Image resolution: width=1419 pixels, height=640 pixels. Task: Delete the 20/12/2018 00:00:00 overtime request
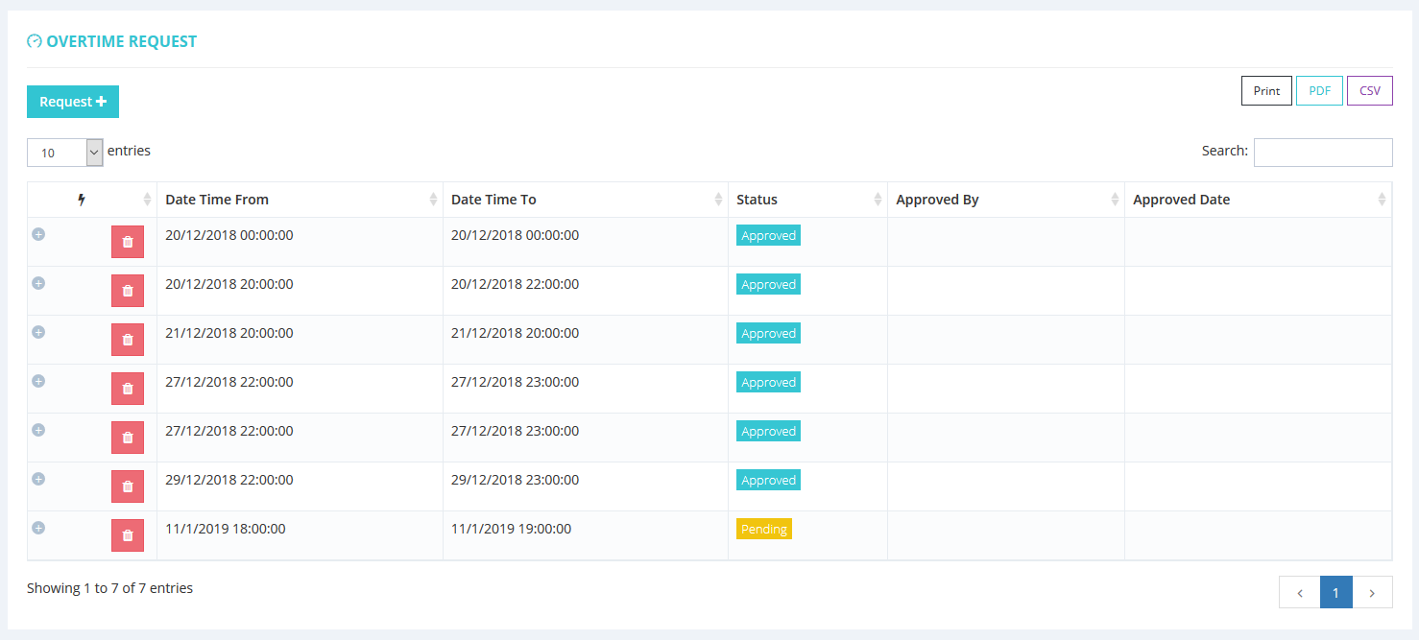click(128, 242)
